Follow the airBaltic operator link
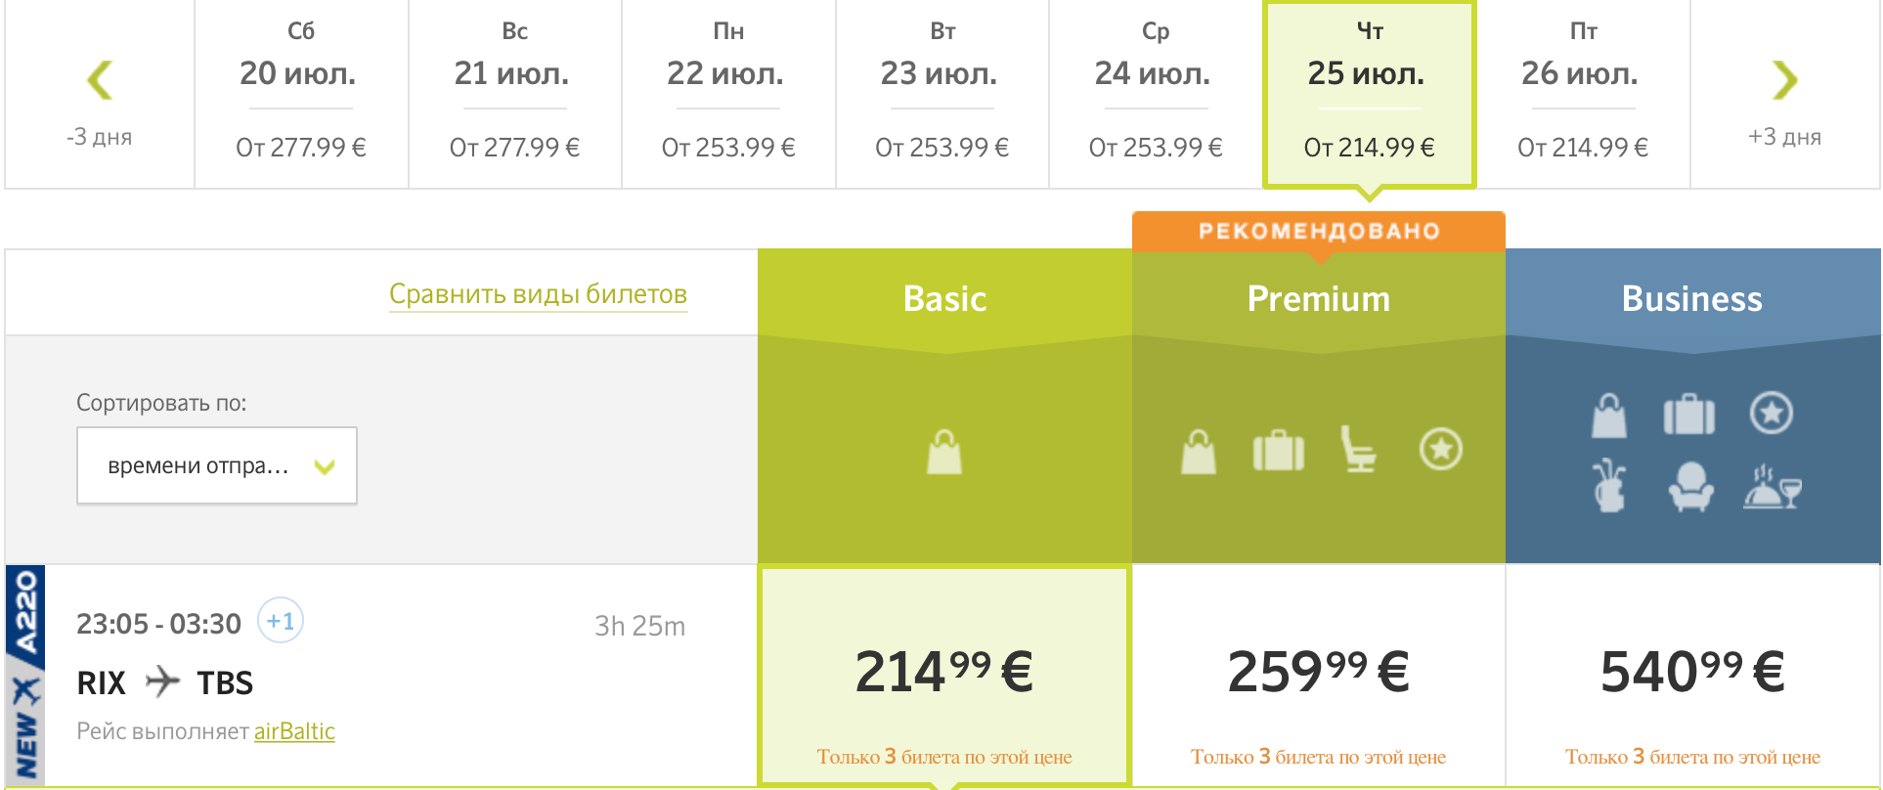Viewport: 1883px width, 790px height. pyautogui.click(x=294, y=731)
